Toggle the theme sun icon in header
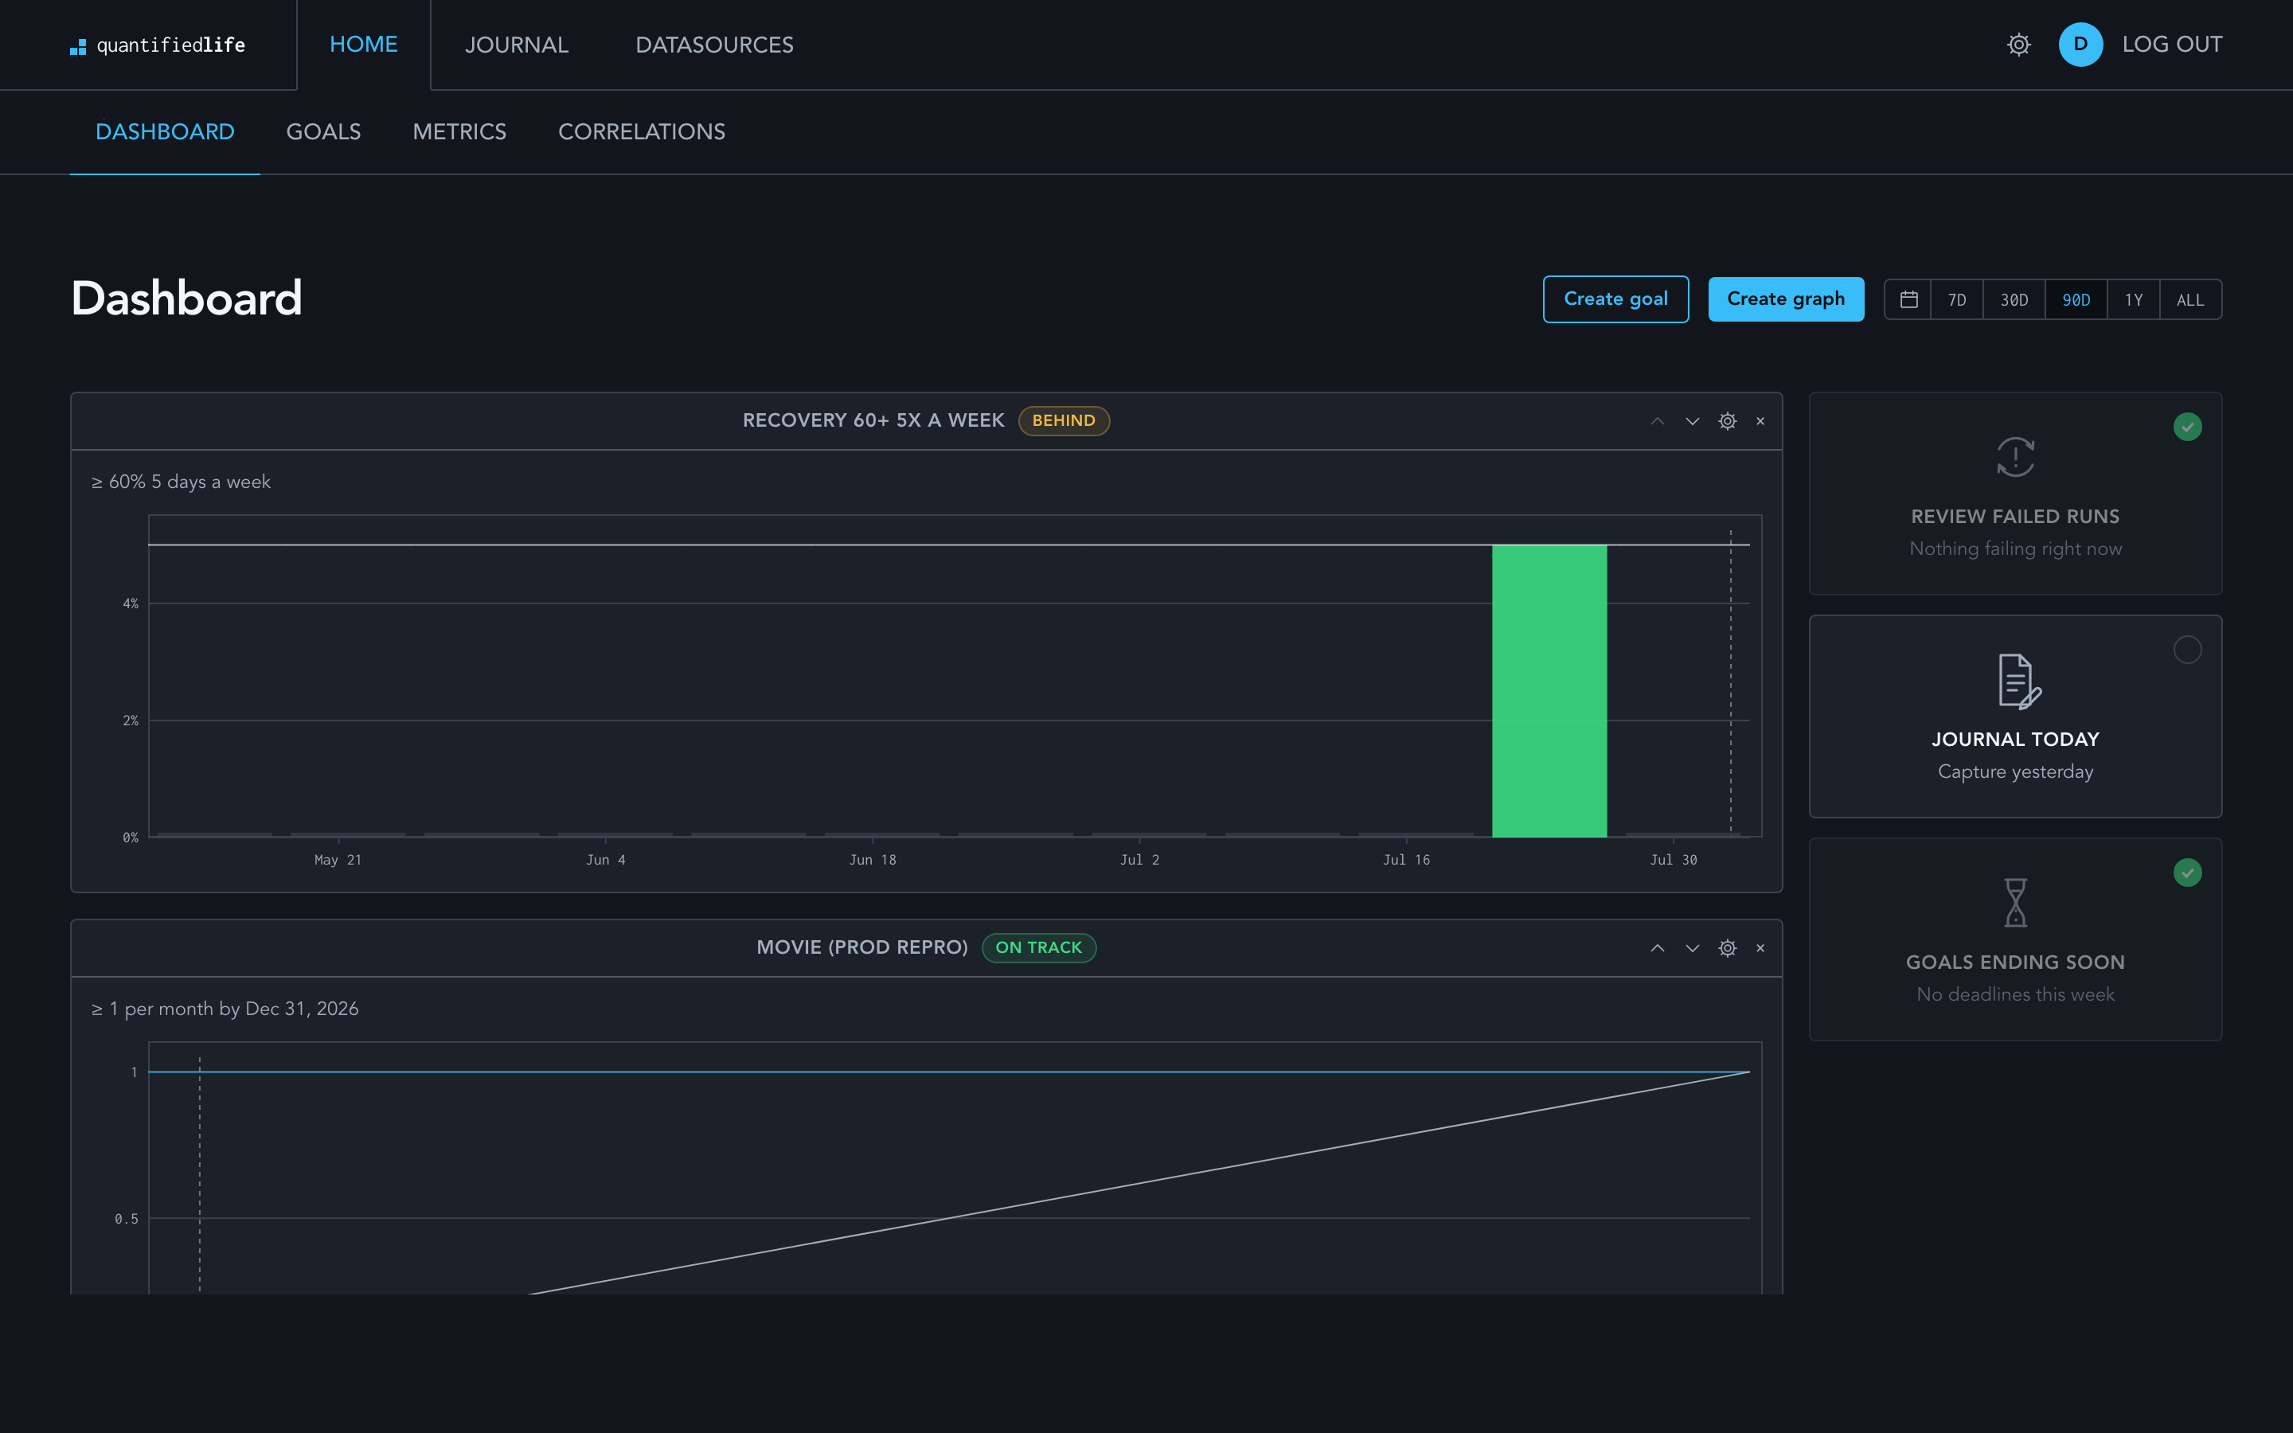Image resolution: width=2293 pixels, height=1433 pixels. coord(2018,45)
